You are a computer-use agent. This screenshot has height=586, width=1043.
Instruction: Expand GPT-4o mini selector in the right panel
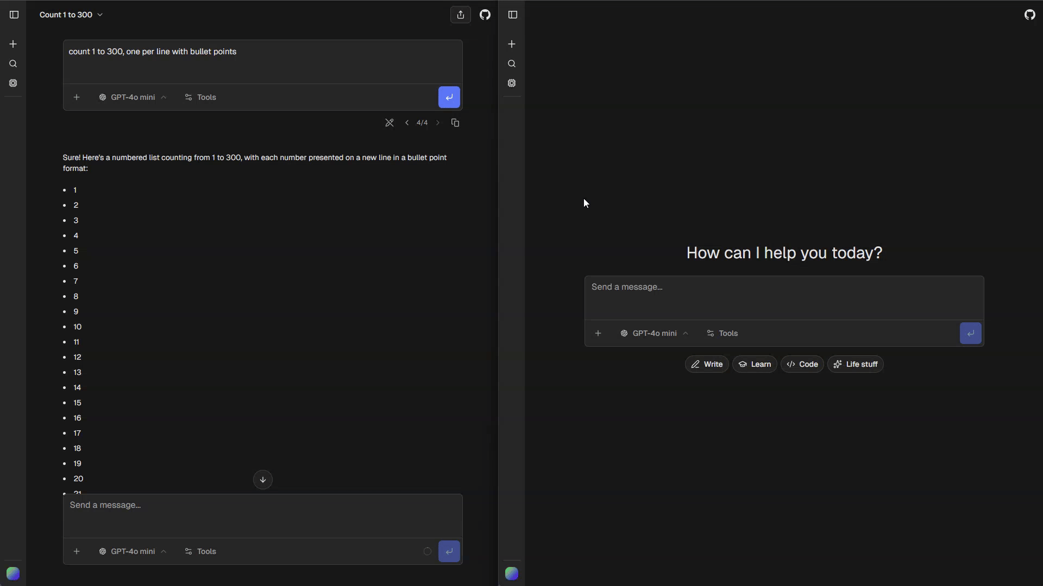coord(654,333)
